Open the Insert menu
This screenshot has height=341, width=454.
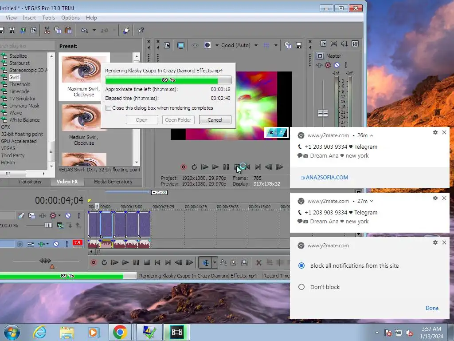(29, 18)
